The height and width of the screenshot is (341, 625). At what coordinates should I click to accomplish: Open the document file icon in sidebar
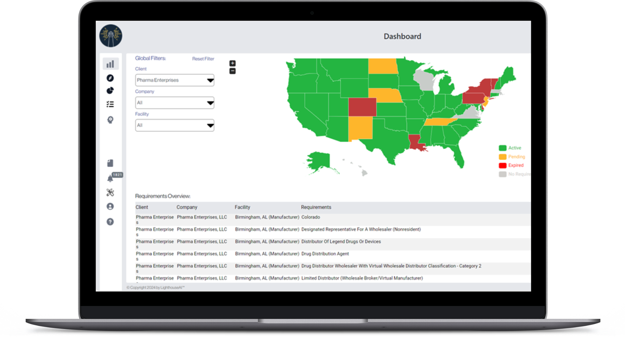[110, 163]
